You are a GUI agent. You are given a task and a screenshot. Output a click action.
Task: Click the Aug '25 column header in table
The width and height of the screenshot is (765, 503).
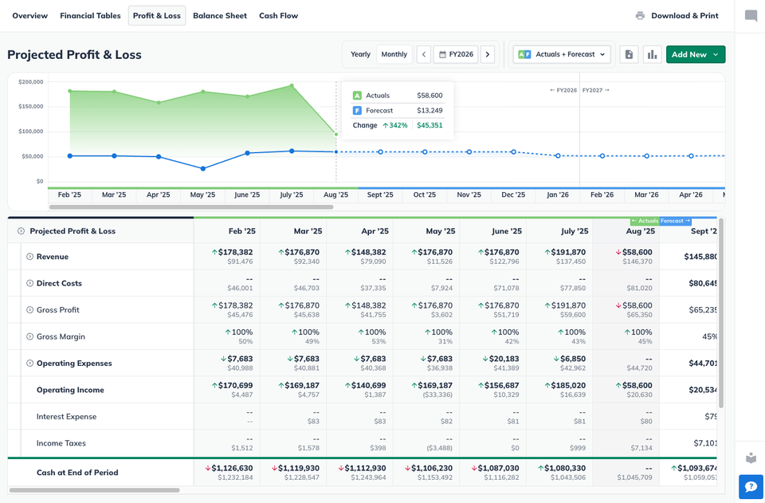coord(641,231)
